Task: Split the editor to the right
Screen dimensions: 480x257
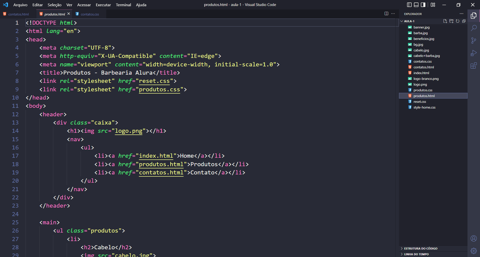Action: (x=386, y=13)
